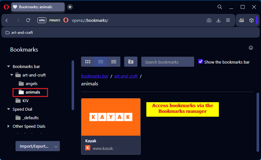Switch to small tiles view
This screenshot has height=160, width=261.
(x=100, y=62)
